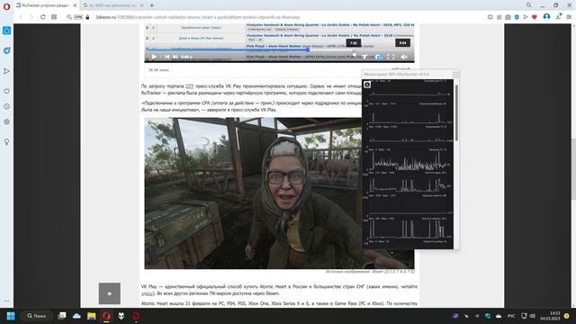Open File Explorer from the taskbar
Screen dimensions: 576x324
point(92,316)
